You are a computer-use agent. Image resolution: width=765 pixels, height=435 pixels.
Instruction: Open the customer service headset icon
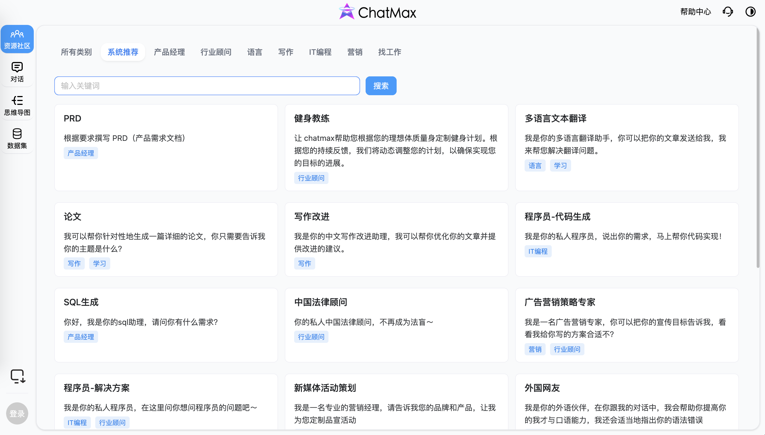728,12
